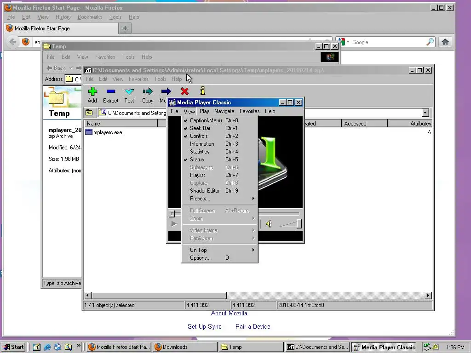Expand the On Top submenu

pyautogui.click(x=219, y=250)
